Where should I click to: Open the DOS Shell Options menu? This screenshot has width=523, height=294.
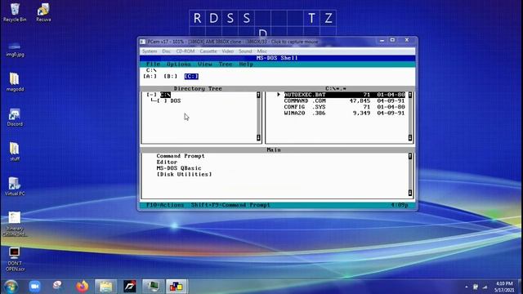(x=179, y=64)
